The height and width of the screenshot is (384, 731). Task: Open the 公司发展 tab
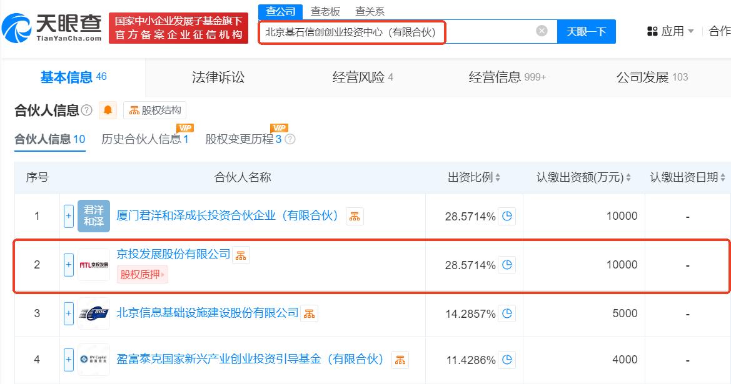[x=652, y=77]
